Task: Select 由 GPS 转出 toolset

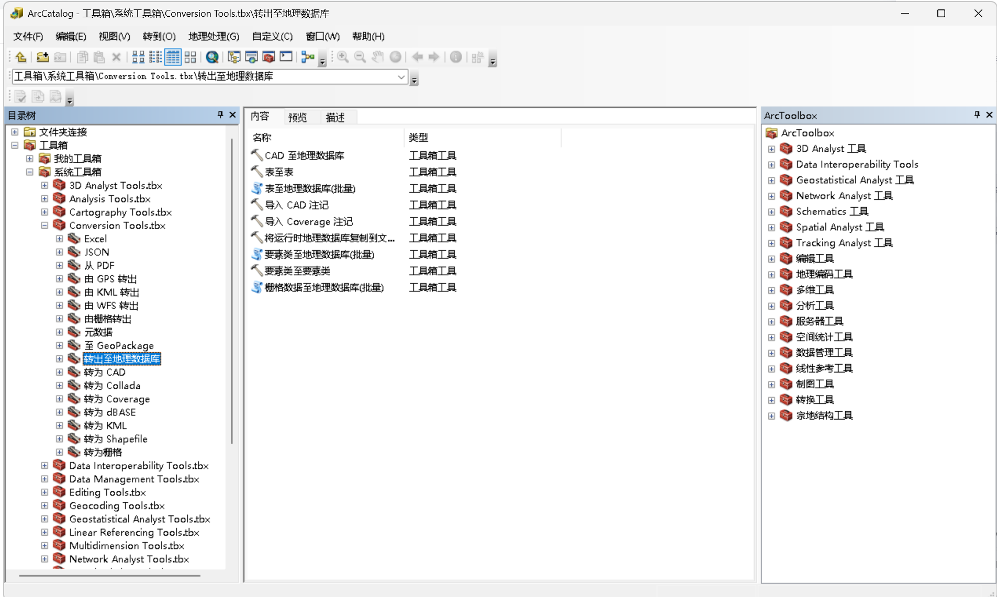Action: pos(110,279)
